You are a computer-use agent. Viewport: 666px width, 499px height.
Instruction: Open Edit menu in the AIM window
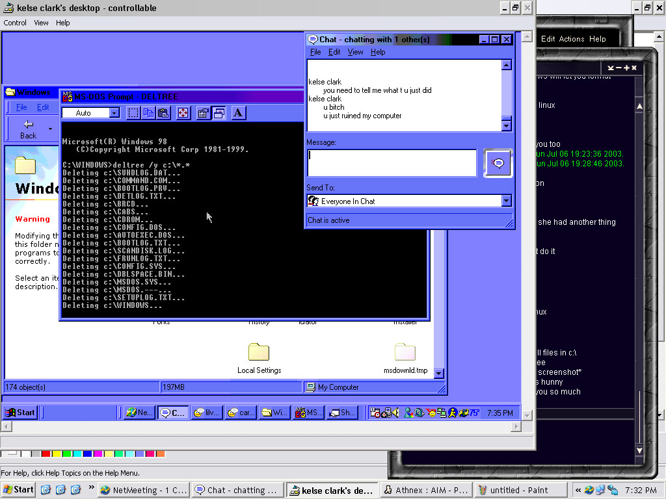[548, 39]
